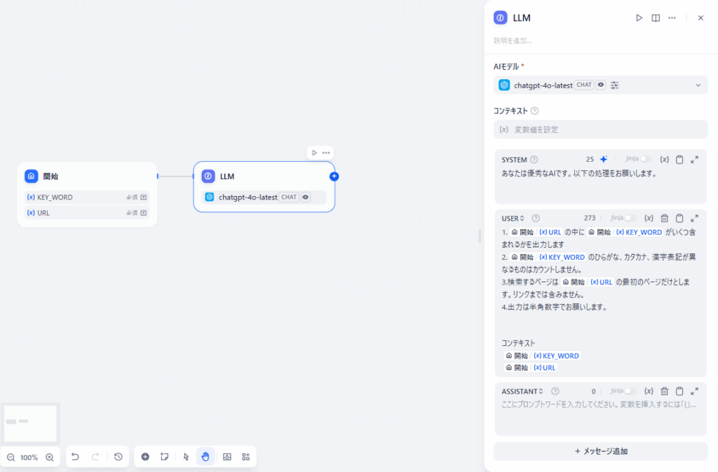Image resolution: width=718 pixels, height=472 pixels.
Task: Open the panel's three-dot options menu
Action: (x=671, y=18)
